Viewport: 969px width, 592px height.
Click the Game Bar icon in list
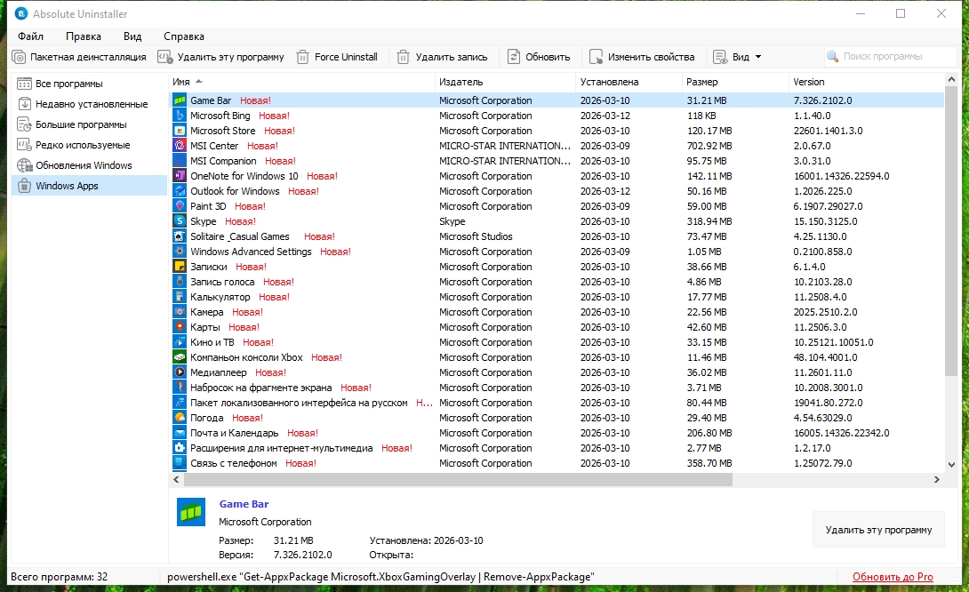[x=180, y=100]
